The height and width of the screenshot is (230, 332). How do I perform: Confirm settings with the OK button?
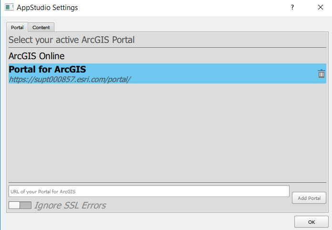311,222
